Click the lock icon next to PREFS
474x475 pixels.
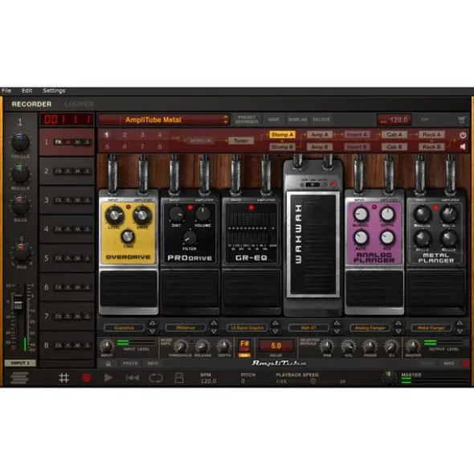[108, 363]
